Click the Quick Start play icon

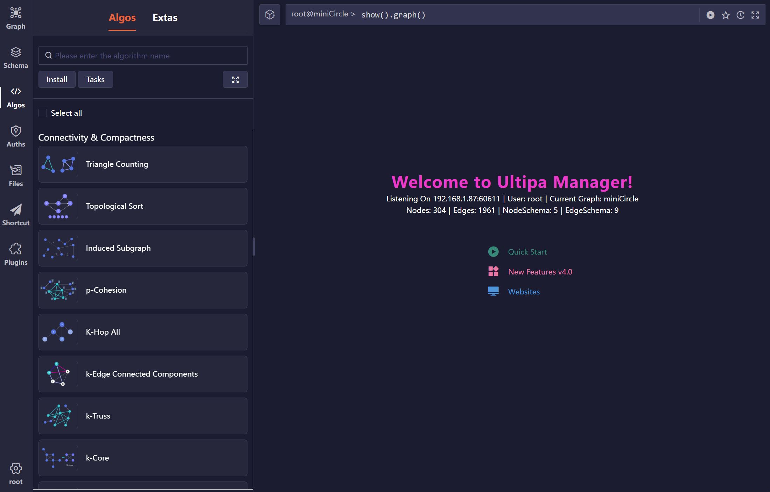[493, 251]
